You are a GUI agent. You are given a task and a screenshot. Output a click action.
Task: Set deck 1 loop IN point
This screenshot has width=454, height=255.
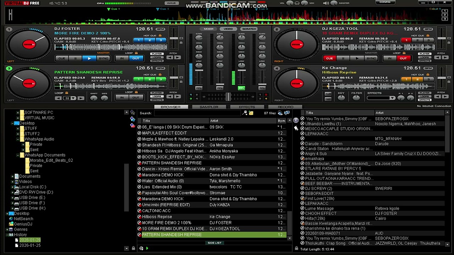122,58
